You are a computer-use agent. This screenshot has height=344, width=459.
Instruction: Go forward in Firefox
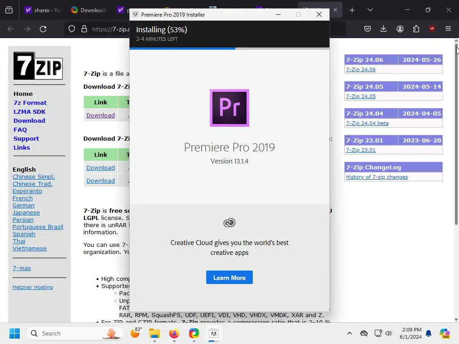(26, 29)
